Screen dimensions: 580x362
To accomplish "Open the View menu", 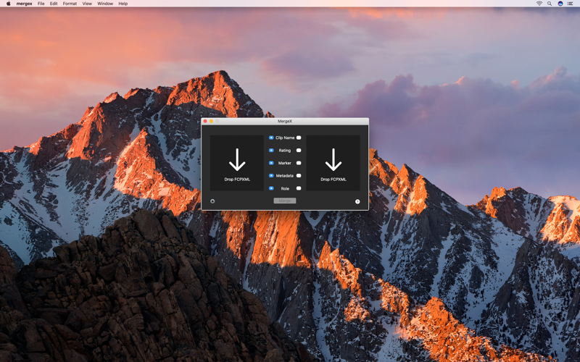I will click(87, 4).
